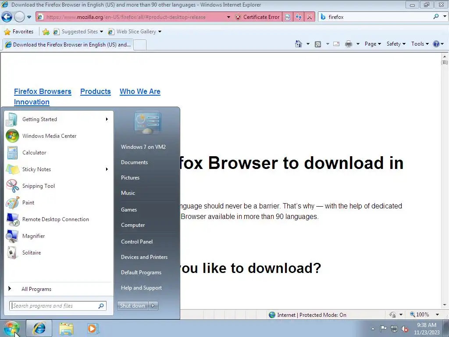Viewport: 449px width, 337px height.
Task: Follow the Innovation link
Action: coord(32,102)
